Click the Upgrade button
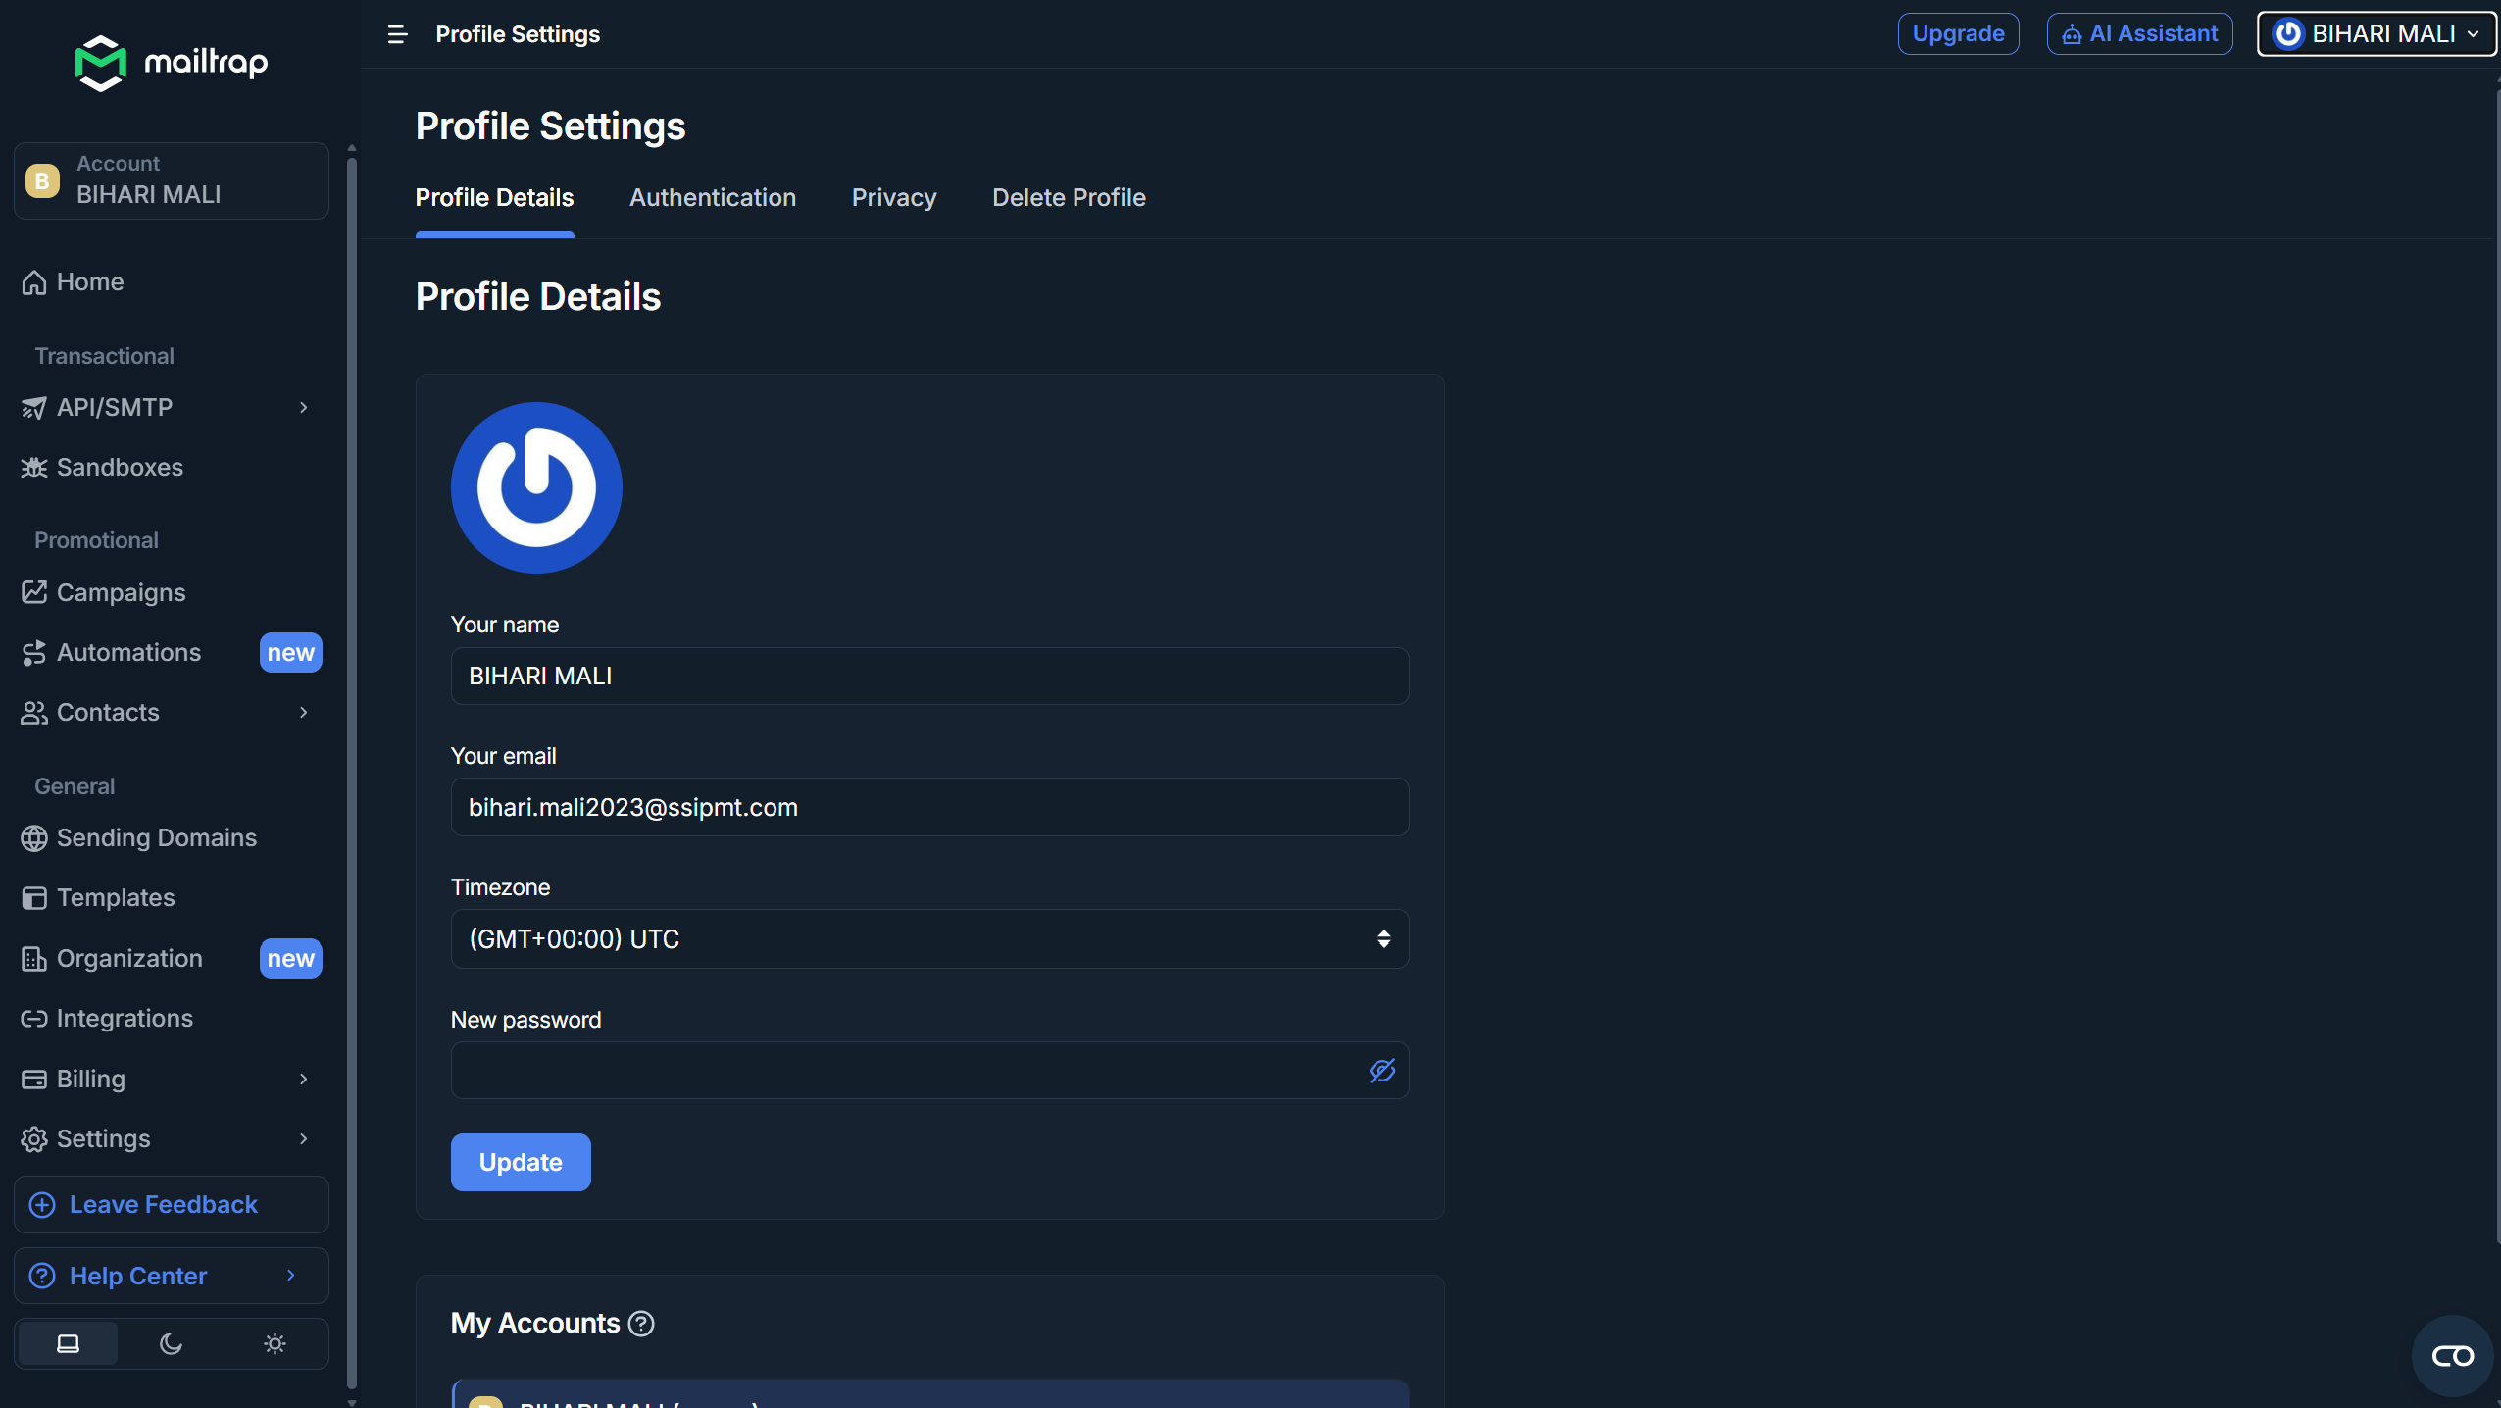Image resolution: width=2501 pixels, height=1408 pixels. pos(1957,34)
